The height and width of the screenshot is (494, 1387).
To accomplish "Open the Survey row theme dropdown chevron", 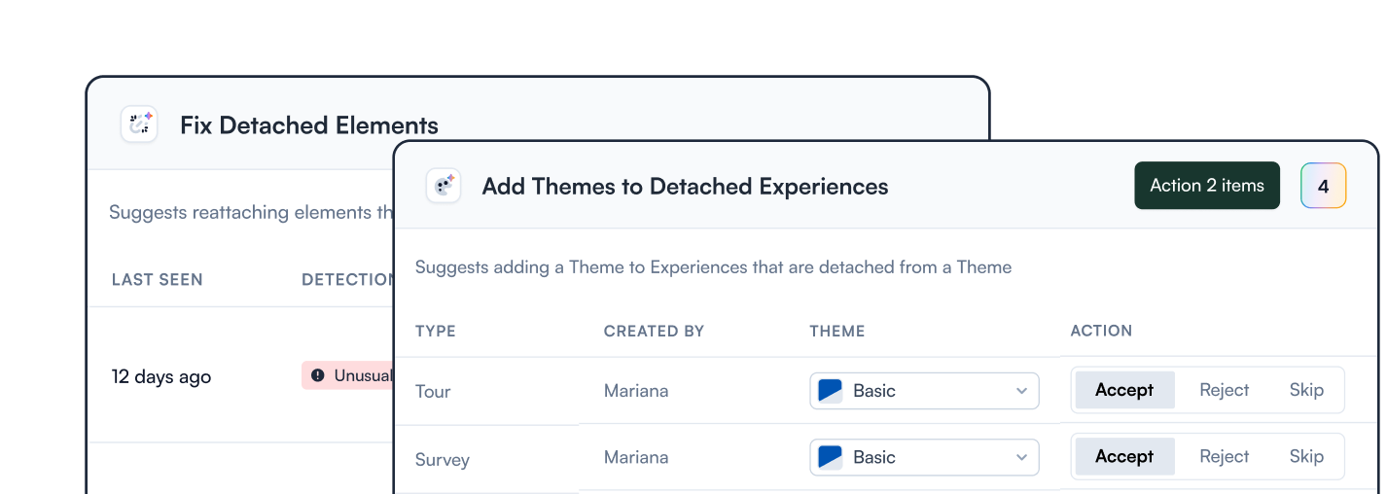I will coord(1021,457).
